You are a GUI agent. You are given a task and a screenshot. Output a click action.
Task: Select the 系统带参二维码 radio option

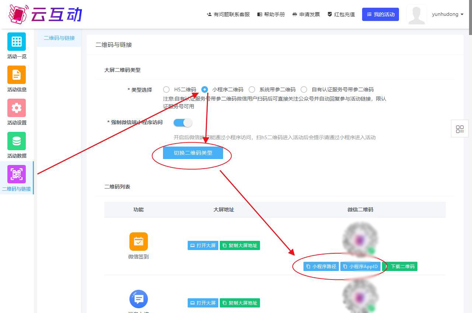(252, 89)
